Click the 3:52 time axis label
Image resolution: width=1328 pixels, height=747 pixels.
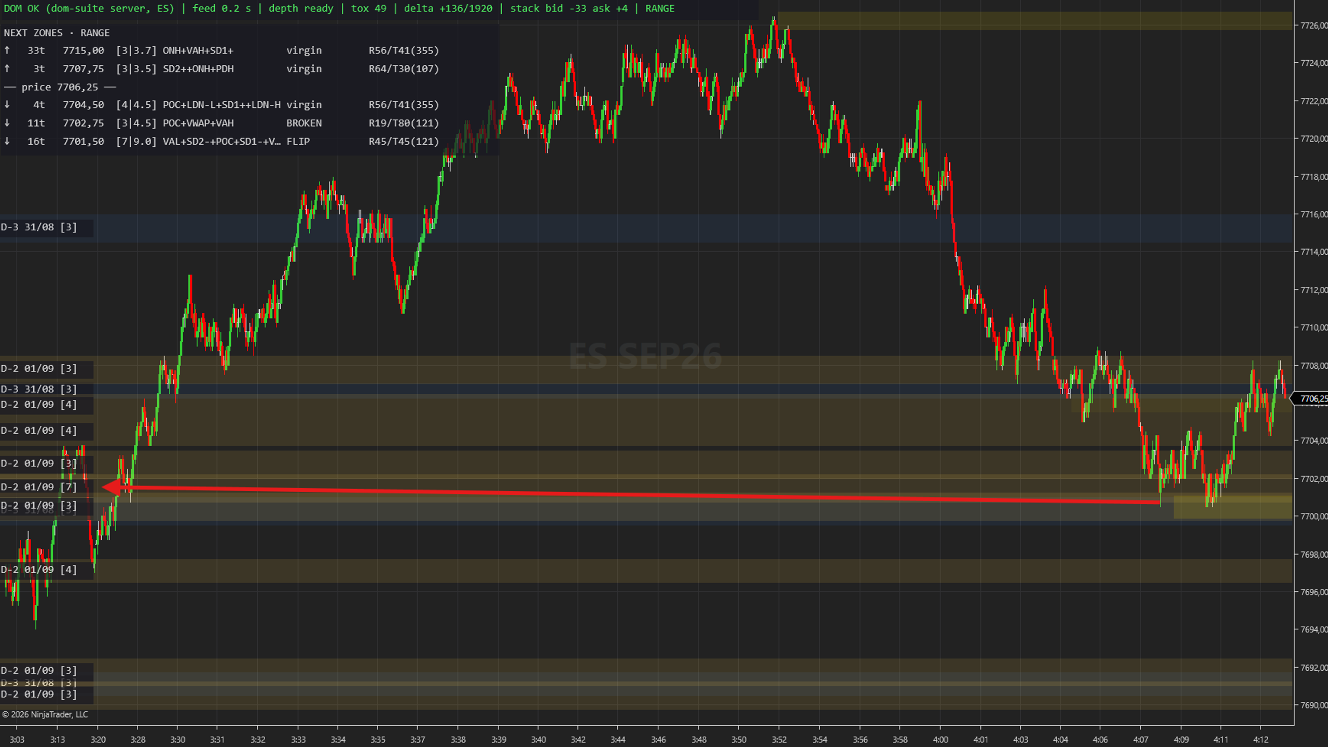[x=779, y=740]
